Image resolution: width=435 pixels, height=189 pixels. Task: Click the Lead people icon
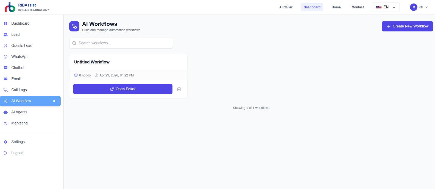5,35
